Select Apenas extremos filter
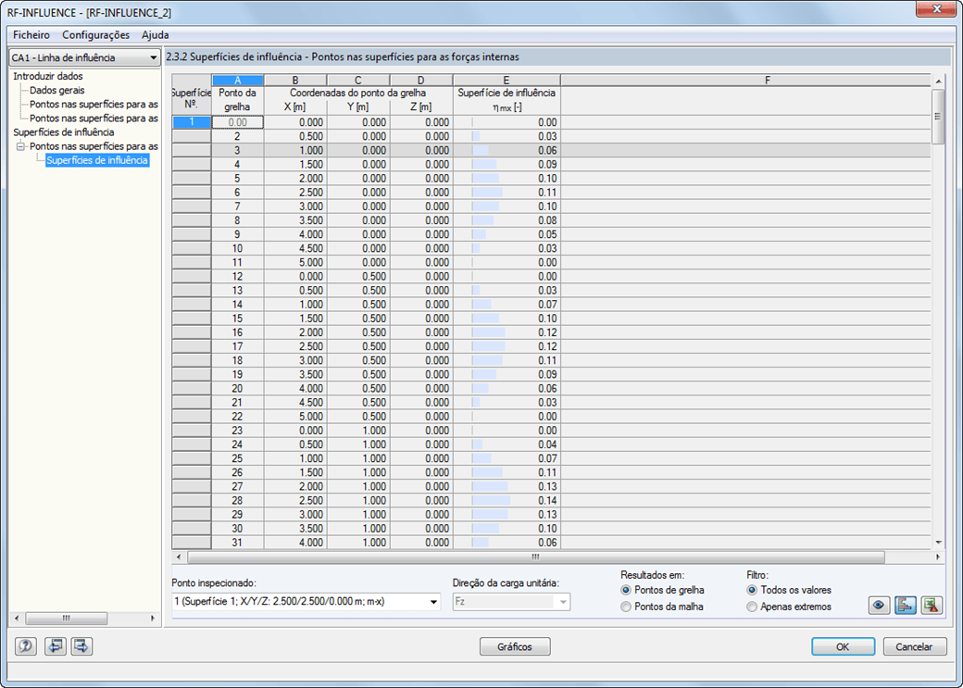 [x=789, y=607]
